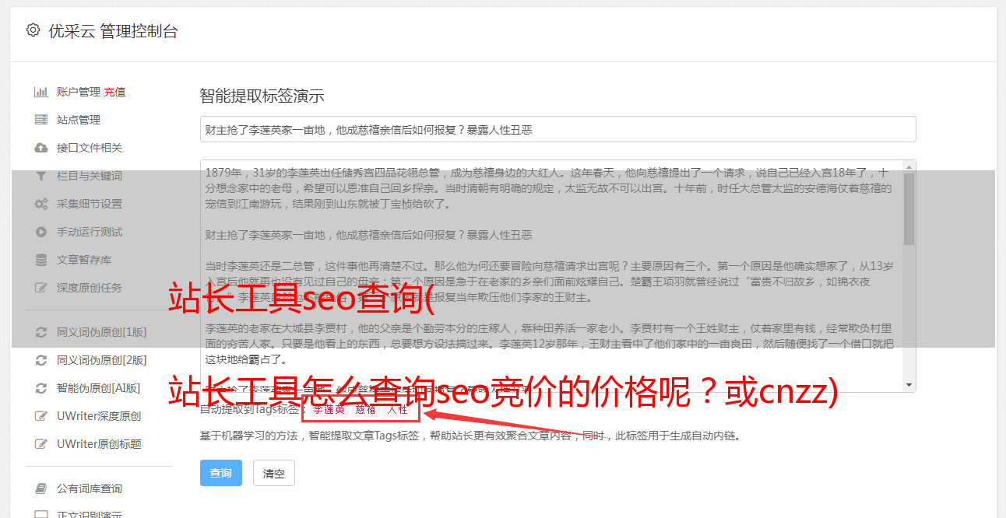
Task: Click the server icon beside 站点管理
Action: pyautogui.click(x=41, y=120)
